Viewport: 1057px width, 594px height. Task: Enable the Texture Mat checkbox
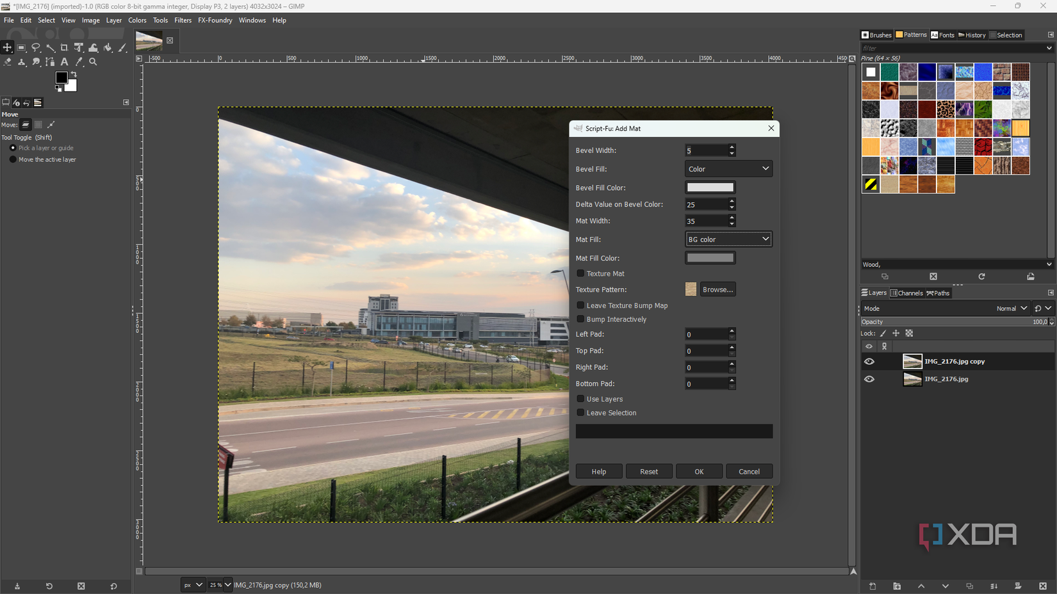click(580, 273)
